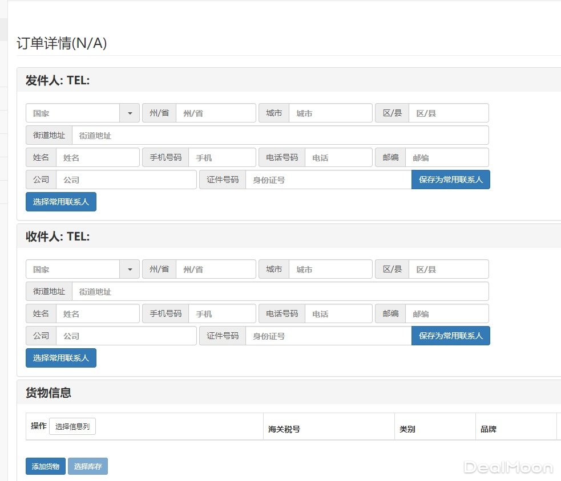Click the 海关税号 column header
The image size is (561, 481).
click(x=284, y=429)
